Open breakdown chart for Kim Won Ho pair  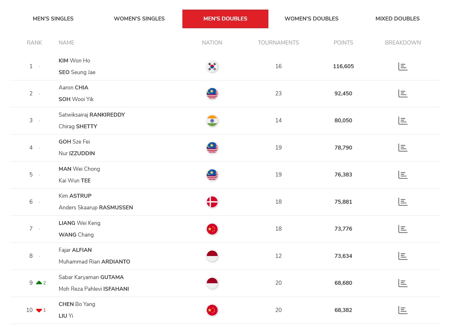click(x=403, y=67)
